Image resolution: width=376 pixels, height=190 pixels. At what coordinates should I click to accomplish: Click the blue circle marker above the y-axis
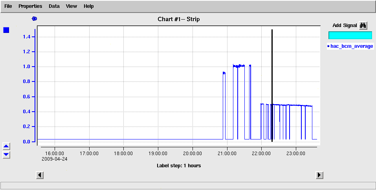35,19
